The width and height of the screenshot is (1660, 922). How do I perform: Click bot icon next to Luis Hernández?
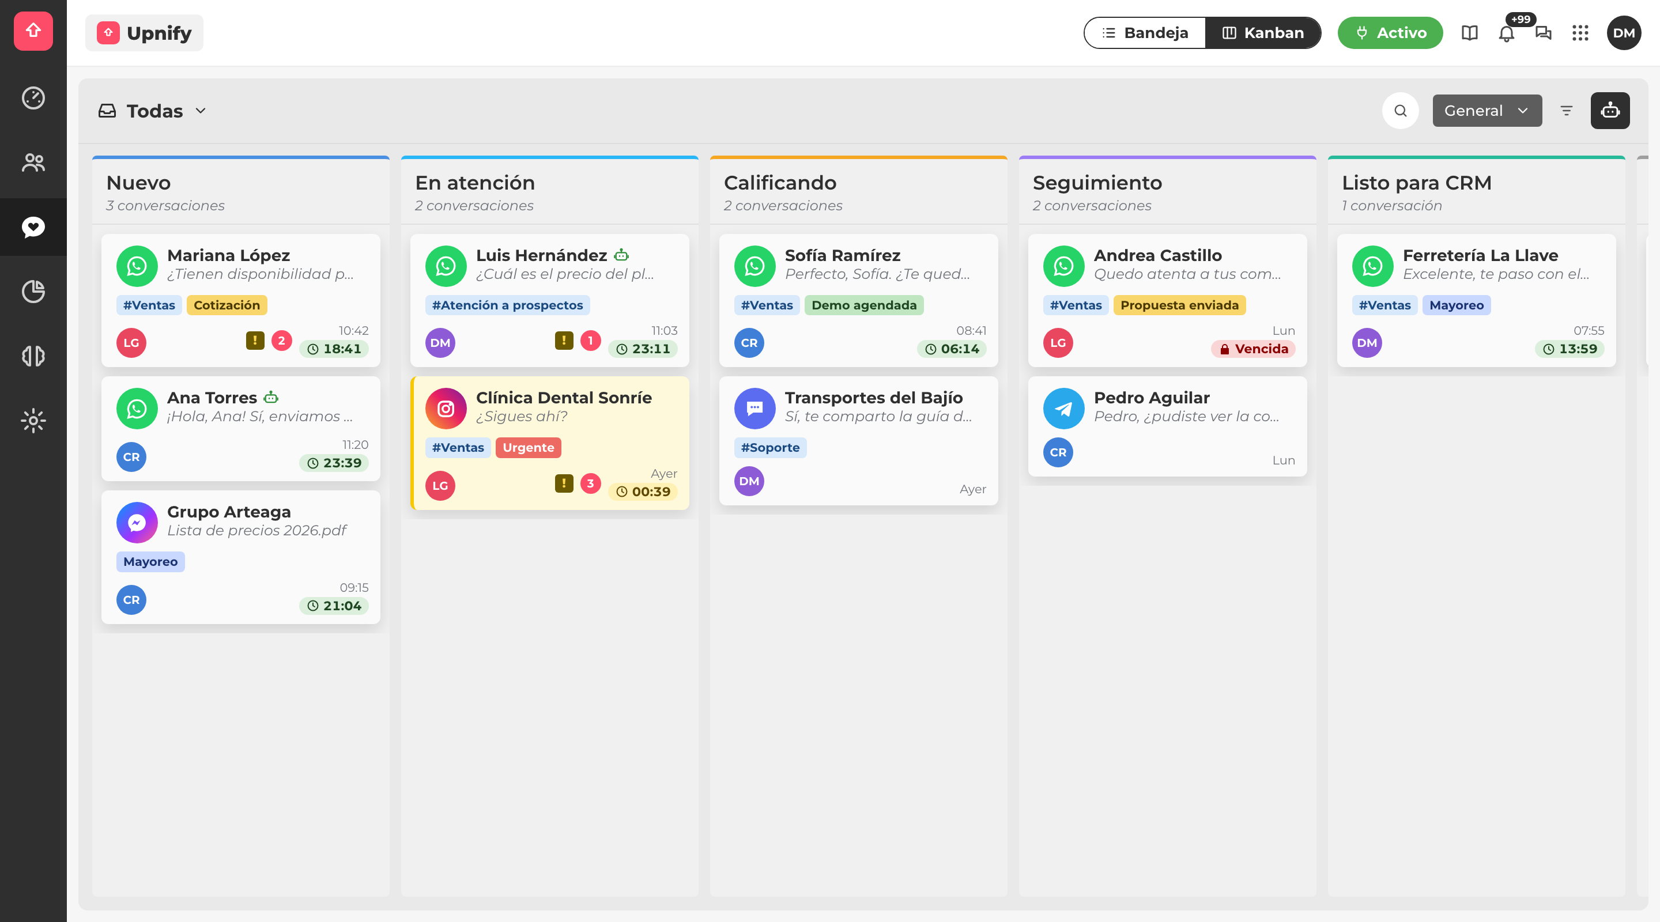coord(621,255)
